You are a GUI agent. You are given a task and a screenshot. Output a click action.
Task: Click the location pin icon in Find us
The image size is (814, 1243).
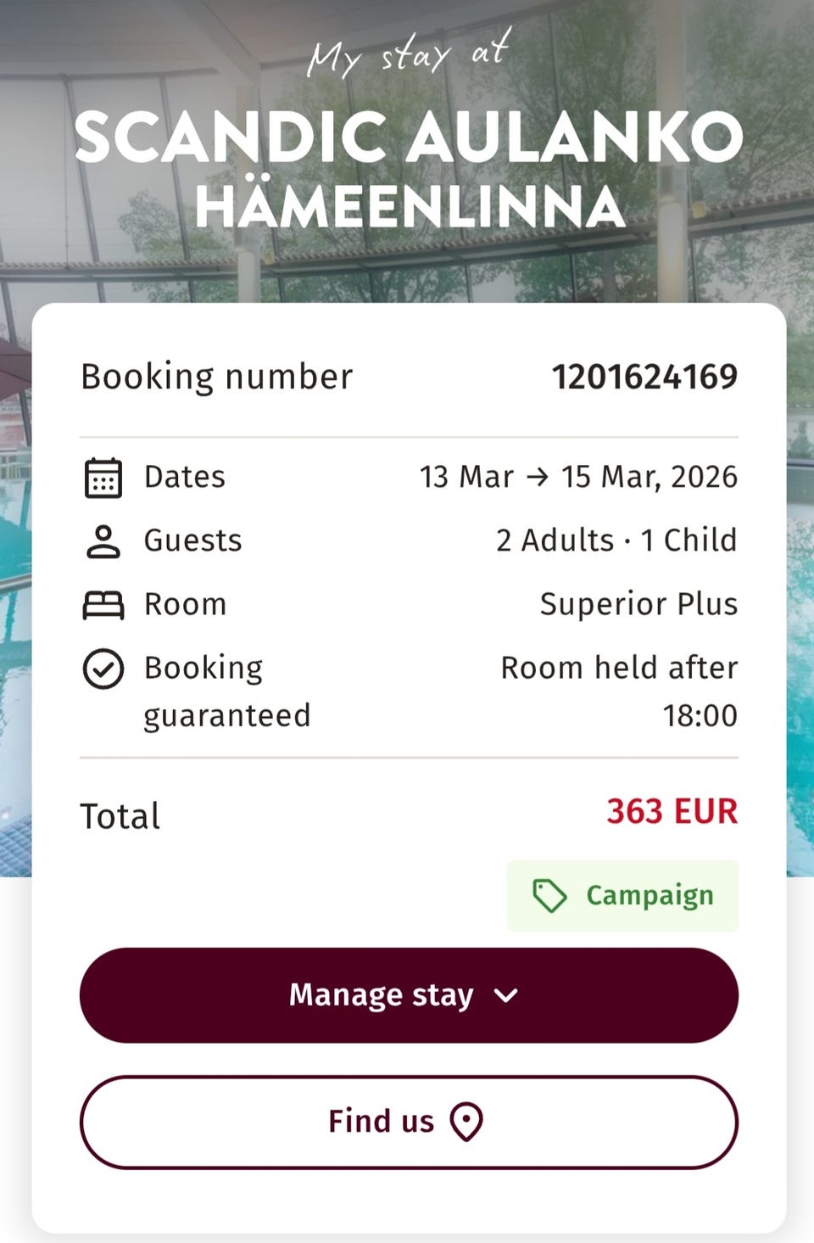[466, 1122]
